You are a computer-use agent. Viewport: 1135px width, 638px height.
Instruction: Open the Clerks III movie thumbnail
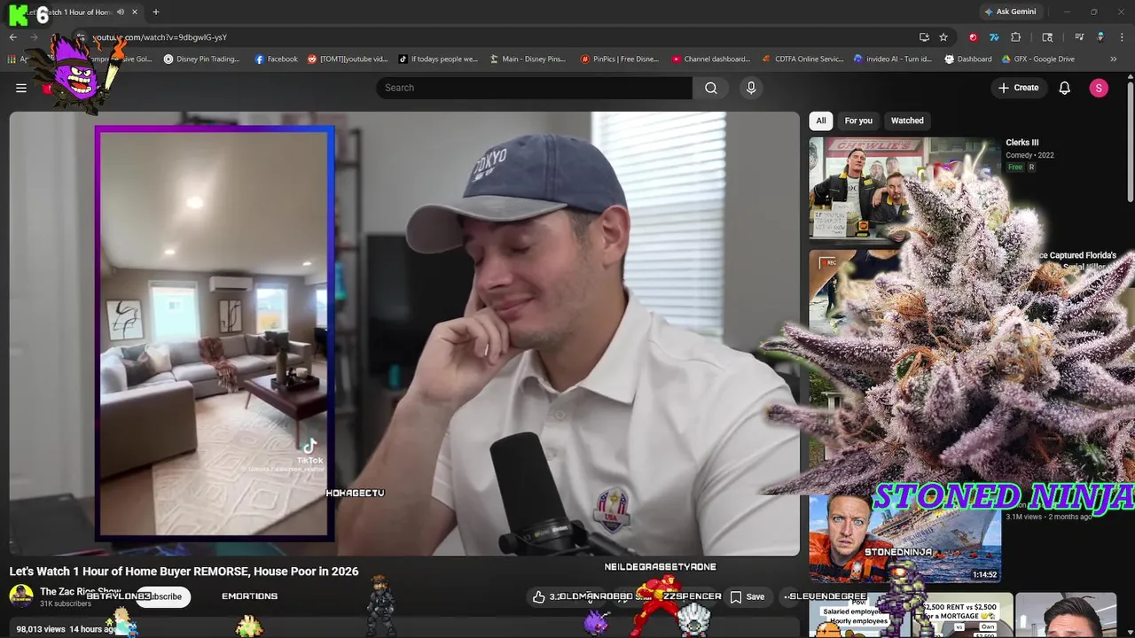point(904,189)
